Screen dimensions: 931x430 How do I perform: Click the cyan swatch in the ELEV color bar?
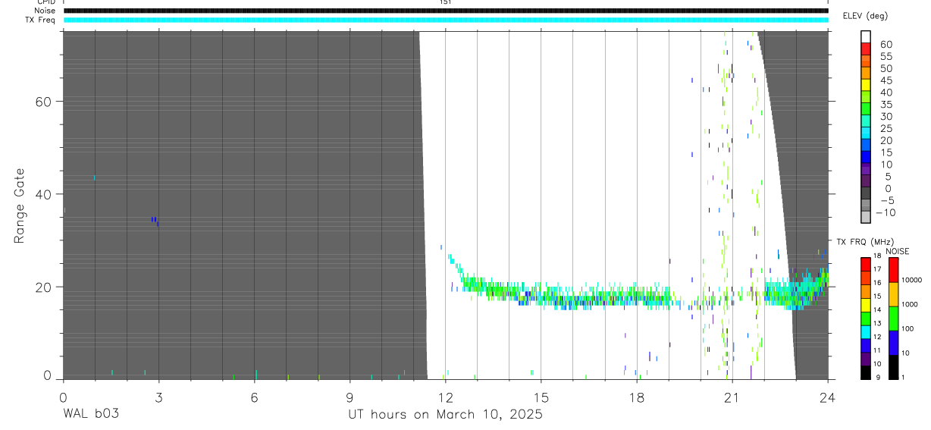pyautogui.click(x=867, y=133)
